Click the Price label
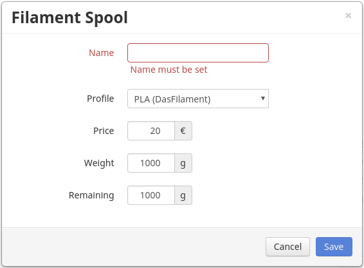Image resolution: width=364 pixels, height=268 pixels. 104,131
